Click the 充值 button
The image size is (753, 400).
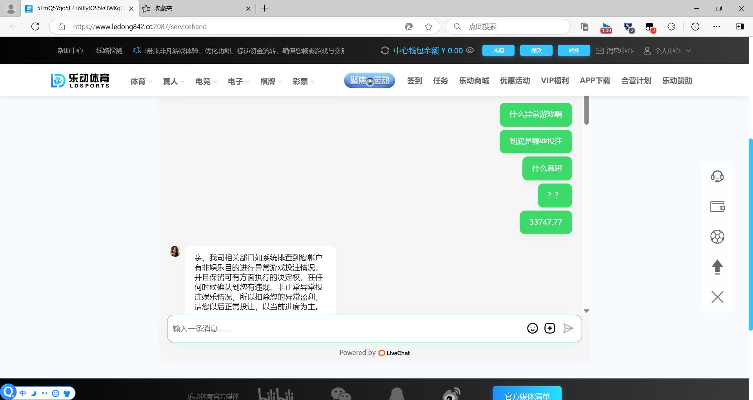498,50
